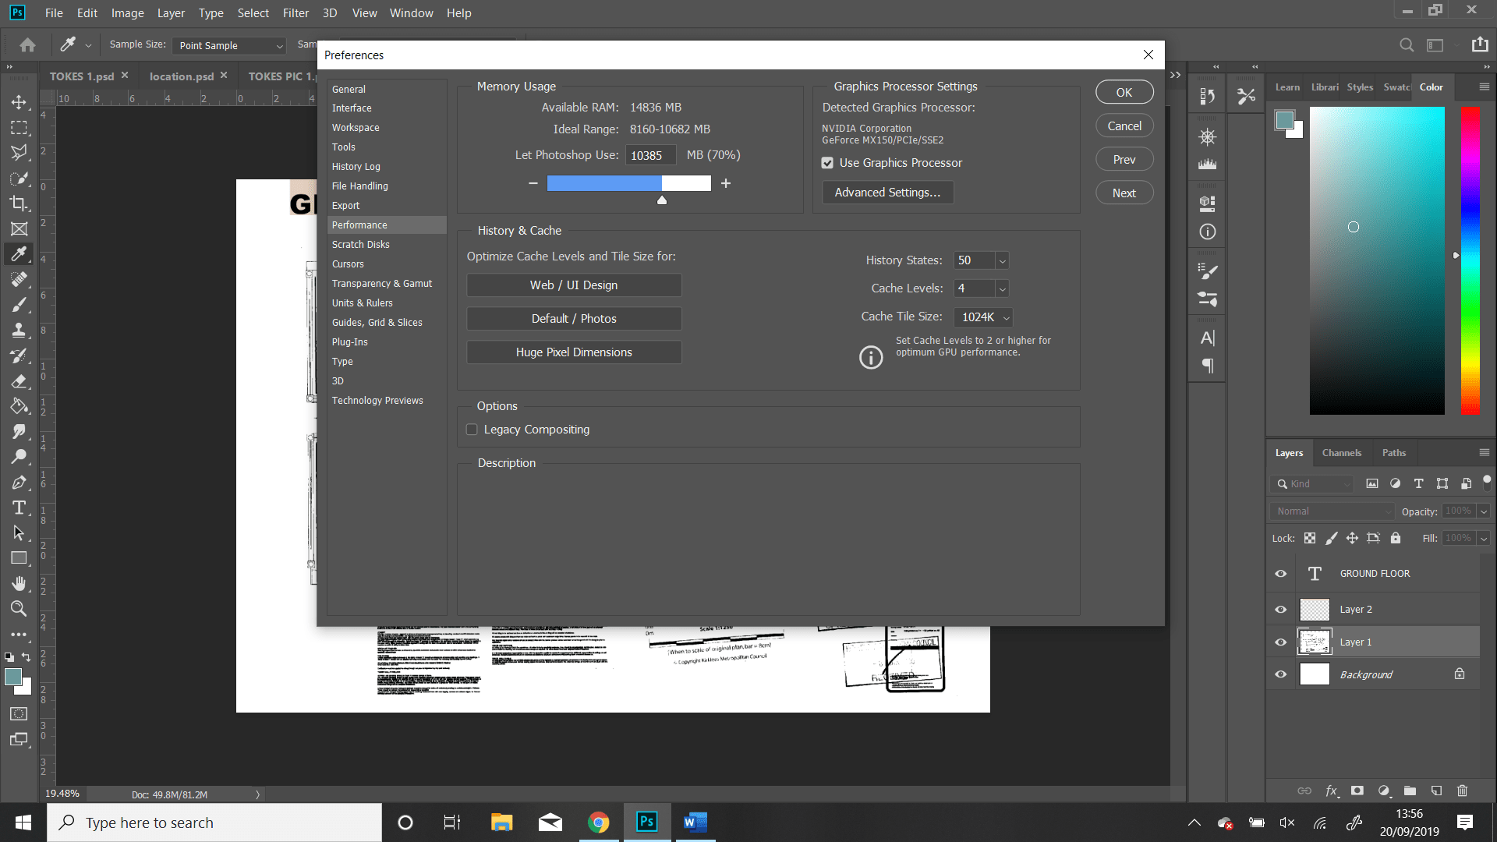The width and height of the screenshot is (1497, 842).
Task: Switch to the Channels tab
Action: point(1341,452)
